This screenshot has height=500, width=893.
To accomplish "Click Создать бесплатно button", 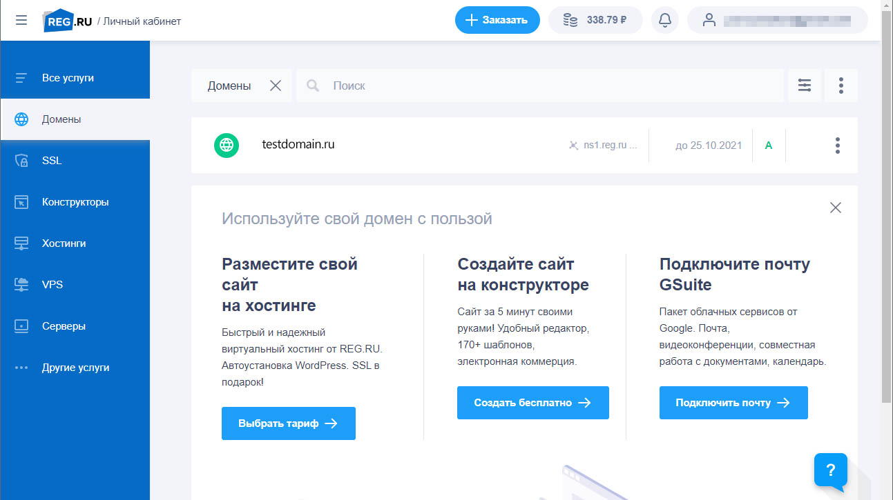I will click(533, 403).
